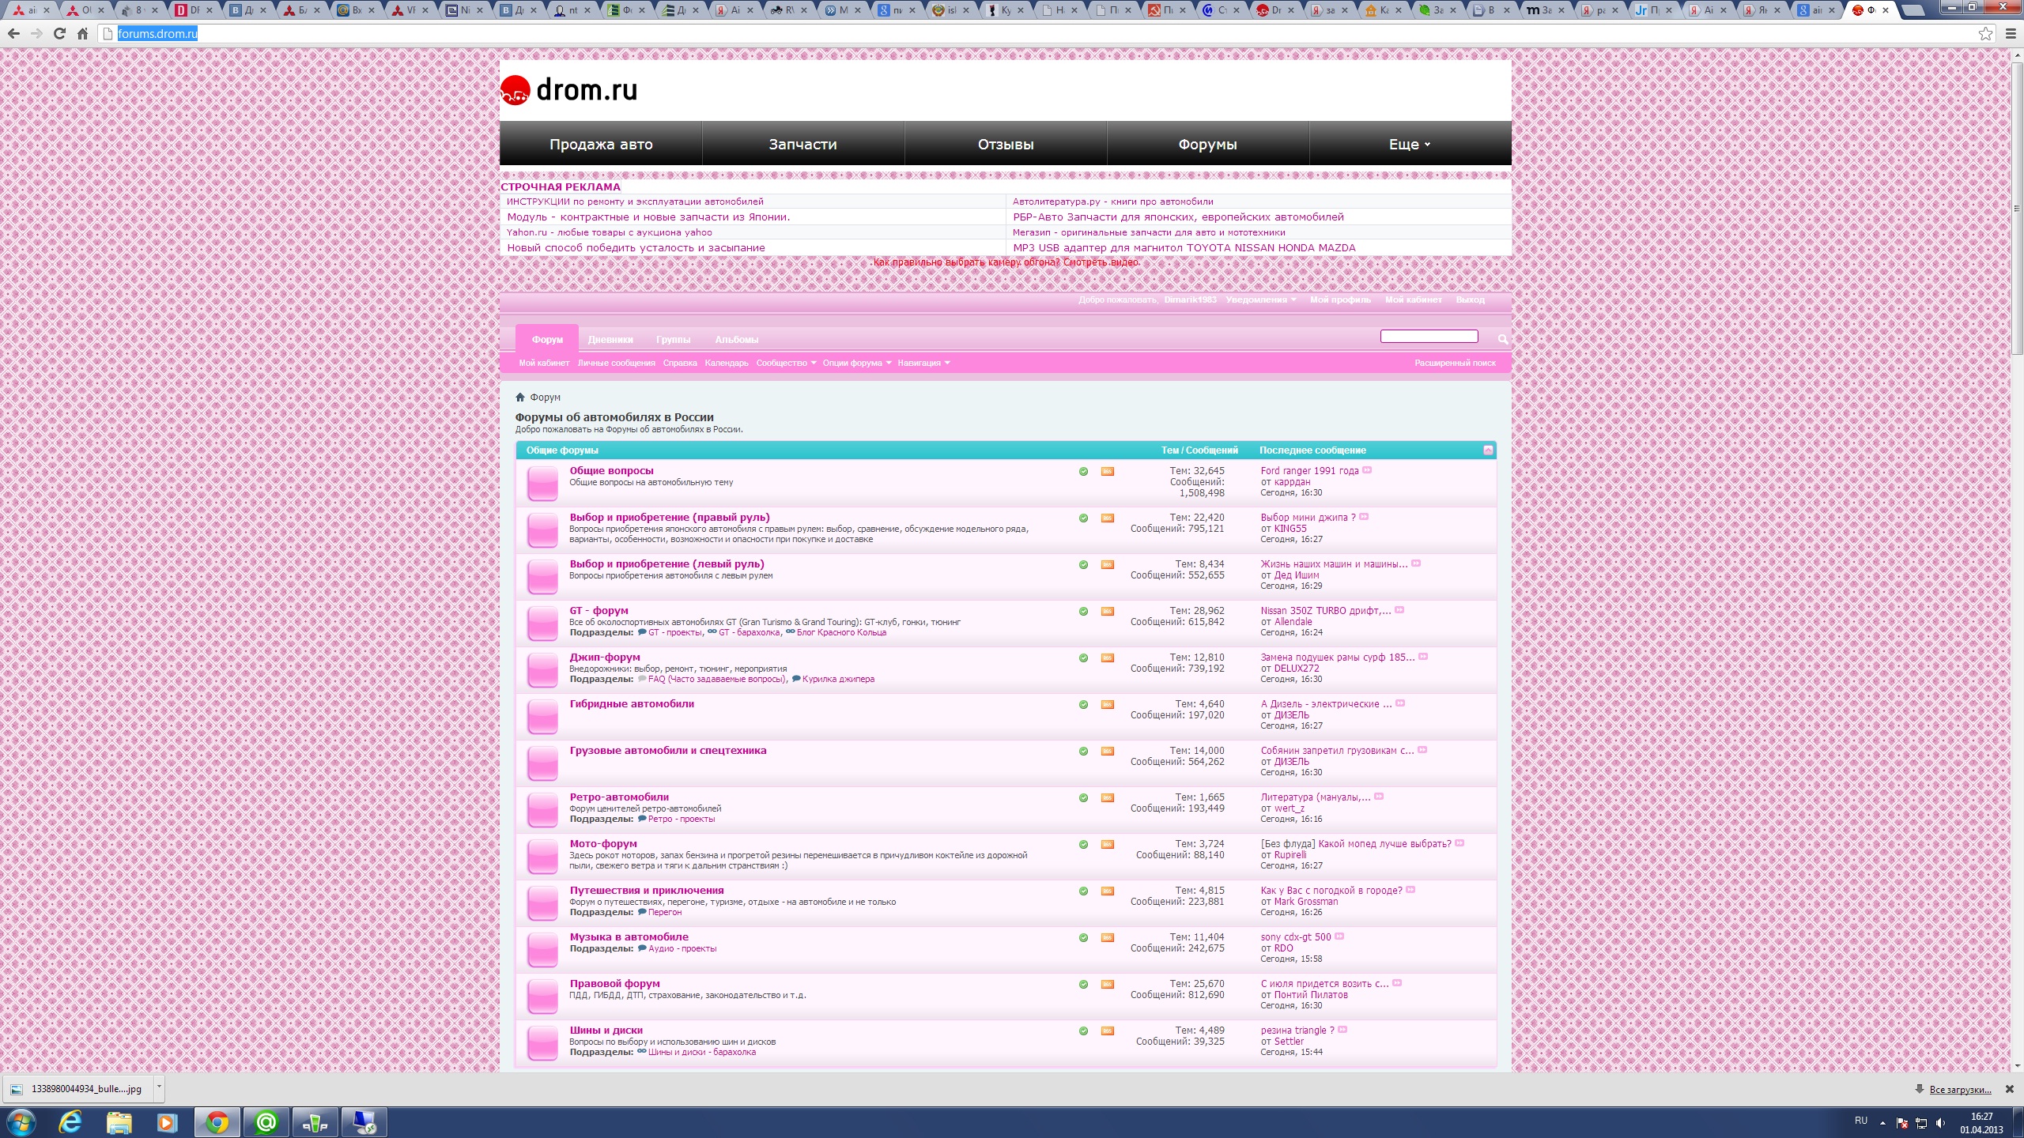
Task: Open Запчасти in main navigation bar
Action: point(802,145)
